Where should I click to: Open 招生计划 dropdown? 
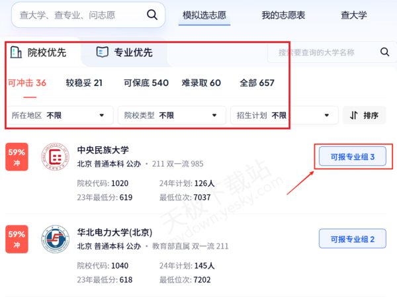coord(285,115)
